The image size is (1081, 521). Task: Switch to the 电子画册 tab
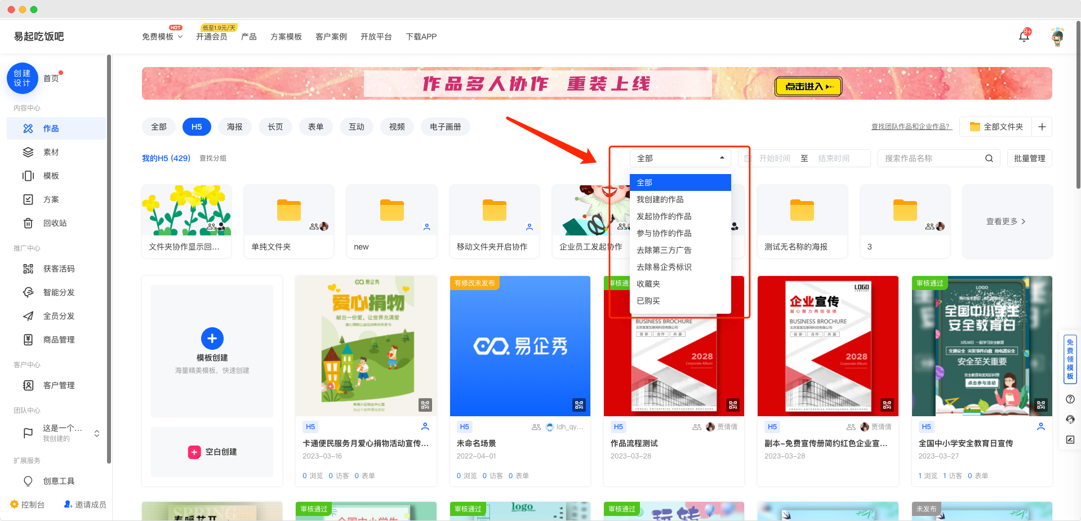point(445,127)
